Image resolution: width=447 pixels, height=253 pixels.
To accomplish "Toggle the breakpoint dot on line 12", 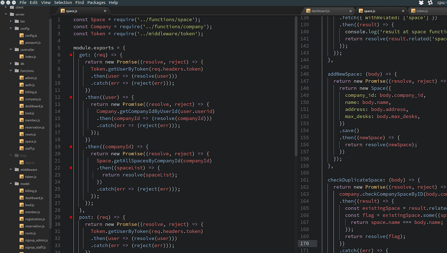I will [71, 97].
